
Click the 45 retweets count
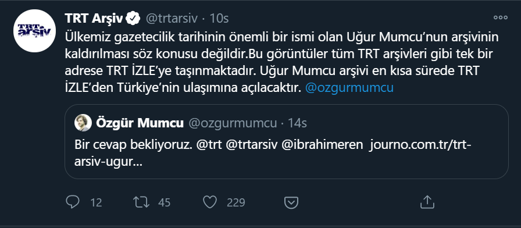coord(164,202)
